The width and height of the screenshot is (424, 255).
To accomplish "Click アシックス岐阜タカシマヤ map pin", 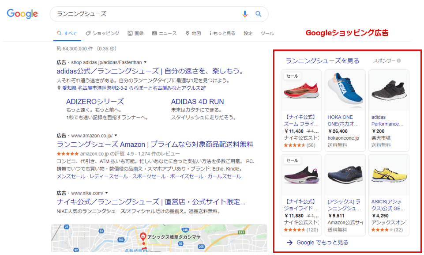I will [x=143, y=237].
